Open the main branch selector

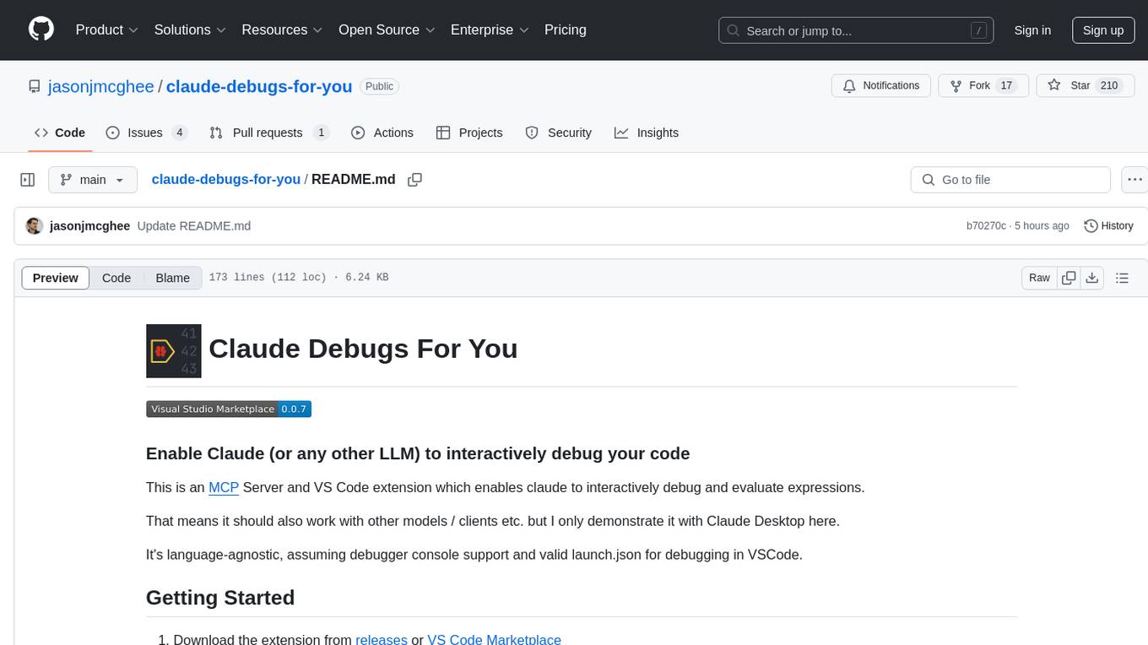92,180
